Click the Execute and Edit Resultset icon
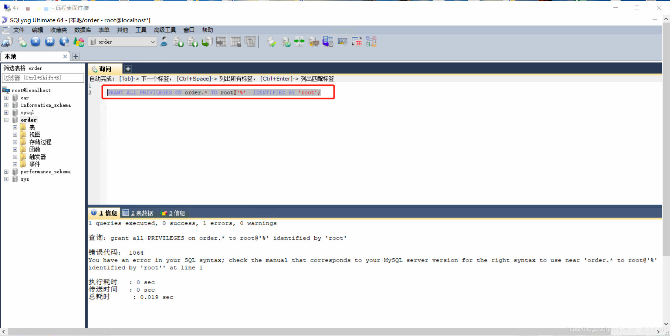This screenshot has height=336, width=670. tap(64, 42)
